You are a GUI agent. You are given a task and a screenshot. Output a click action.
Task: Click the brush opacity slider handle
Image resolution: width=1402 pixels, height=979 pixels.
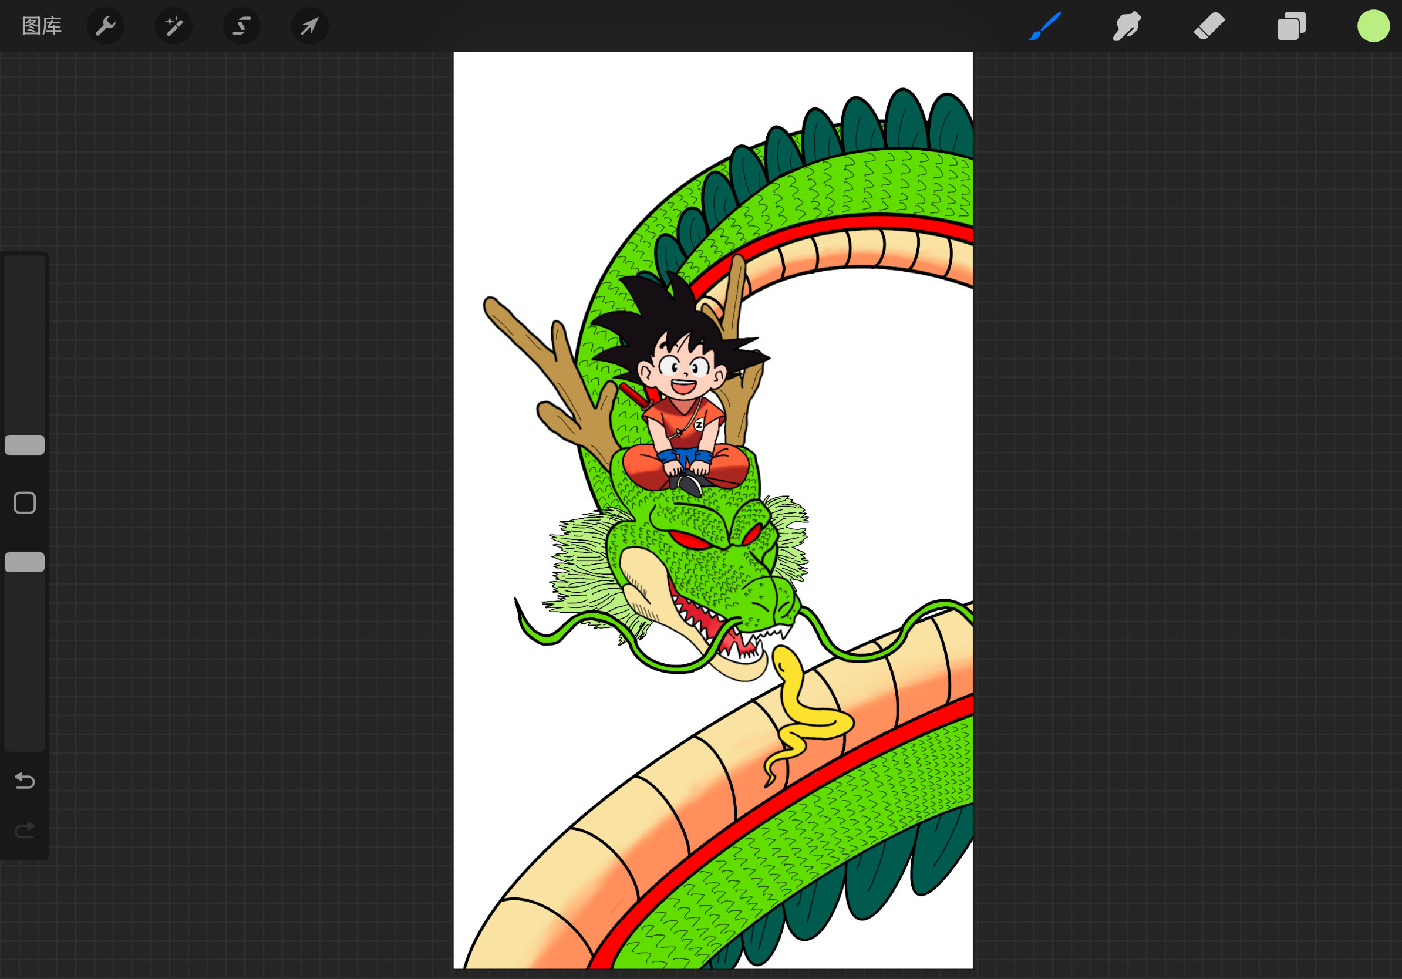click(25, 562)
